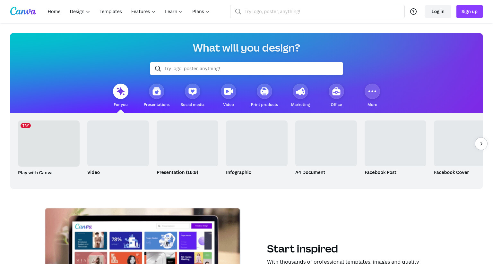The height and width of the screenshot is (264, 493).
Task: Click the More three-dots icon
Action: pyautogui.click(x=372, y=91)
